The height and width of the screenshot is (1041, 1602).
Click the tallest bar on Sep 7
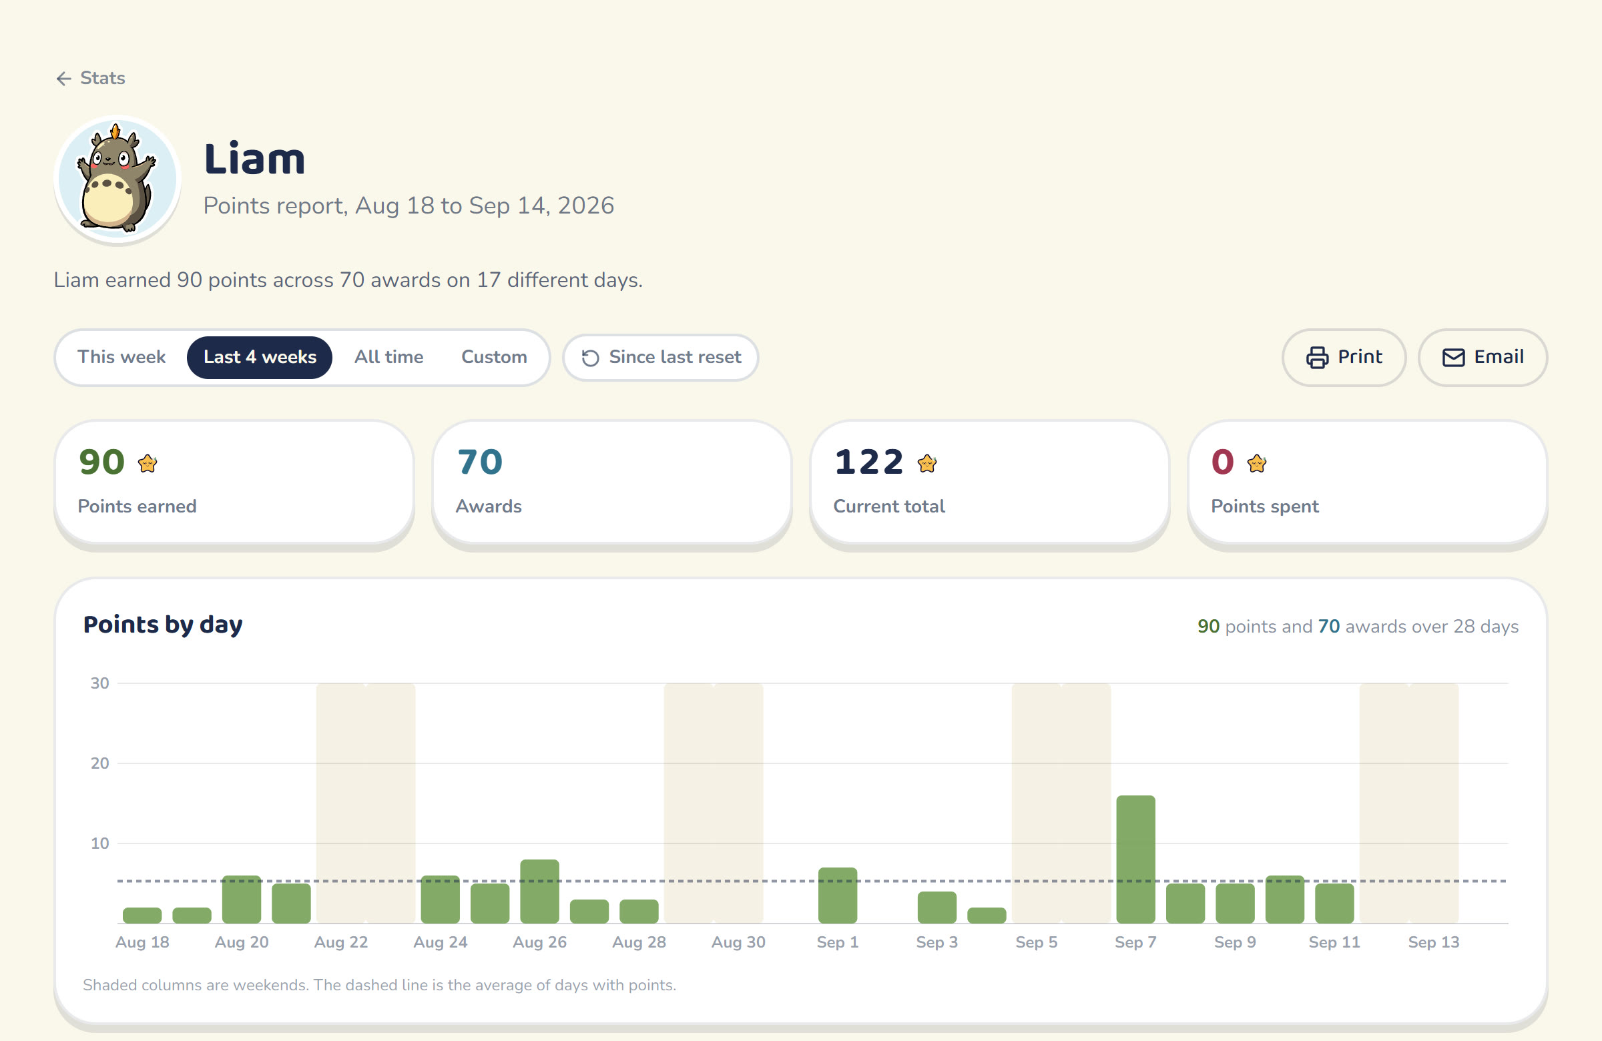point(1135,859)
